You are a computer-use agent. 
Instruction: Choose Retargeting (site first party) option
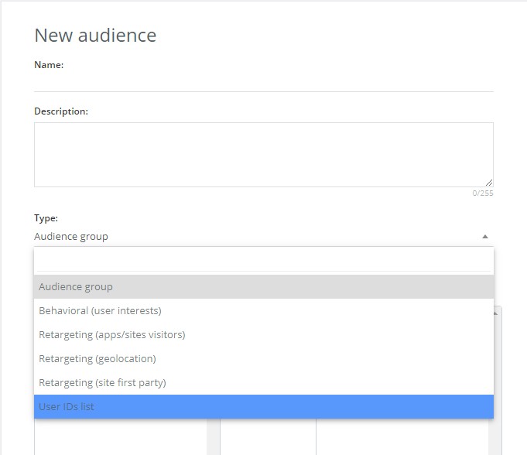tap(264, 383)
